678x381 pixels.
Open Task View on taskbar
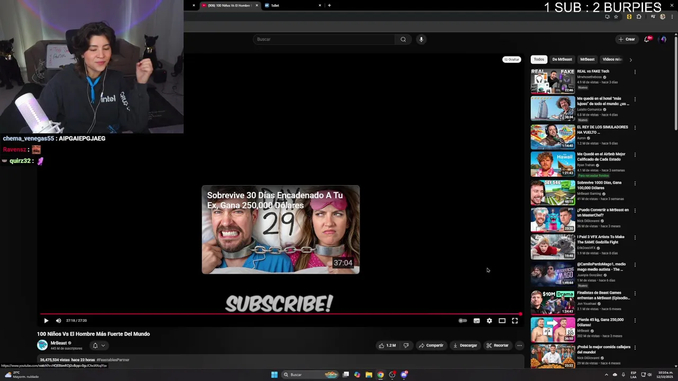346,375
